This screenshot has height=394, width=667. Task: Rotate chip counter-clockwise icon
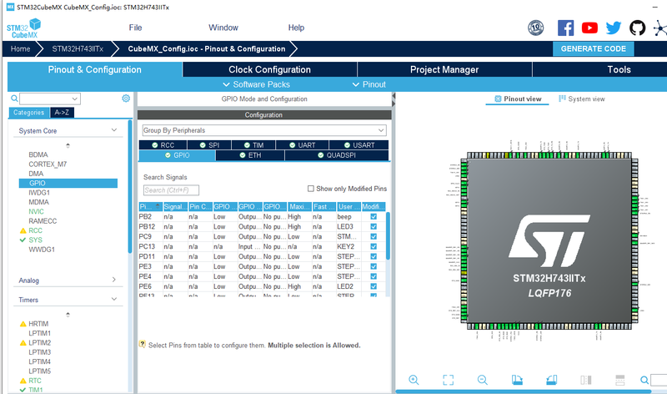[551, 380]
